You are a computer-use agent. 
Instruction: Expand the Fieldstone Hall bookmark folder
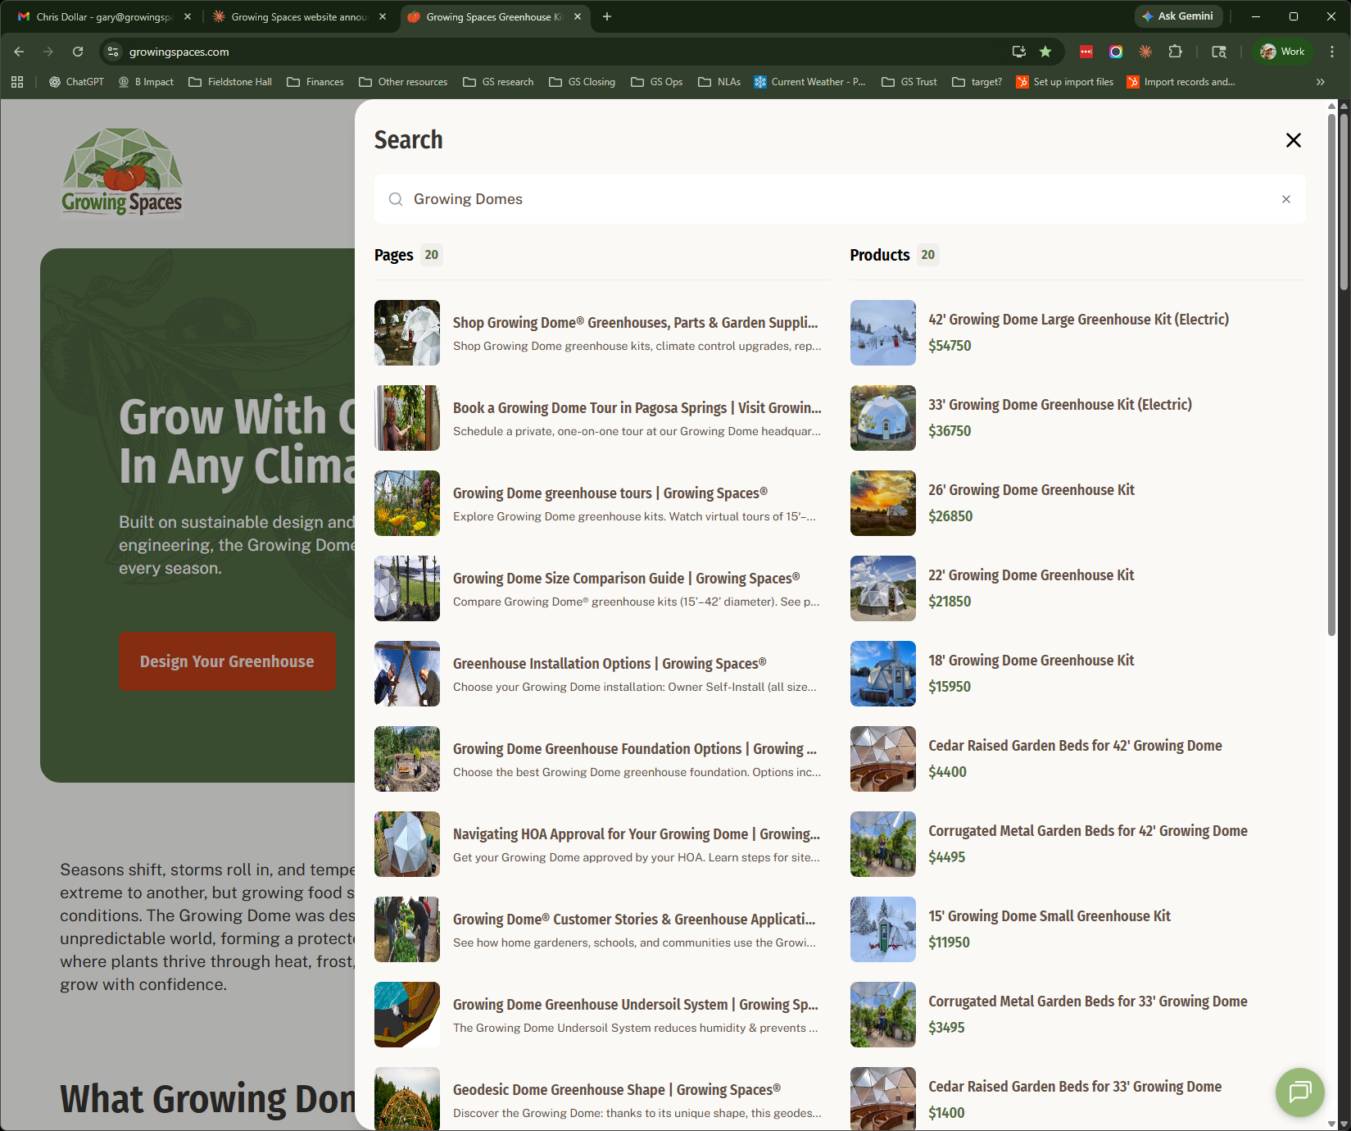tap(230, 82)
